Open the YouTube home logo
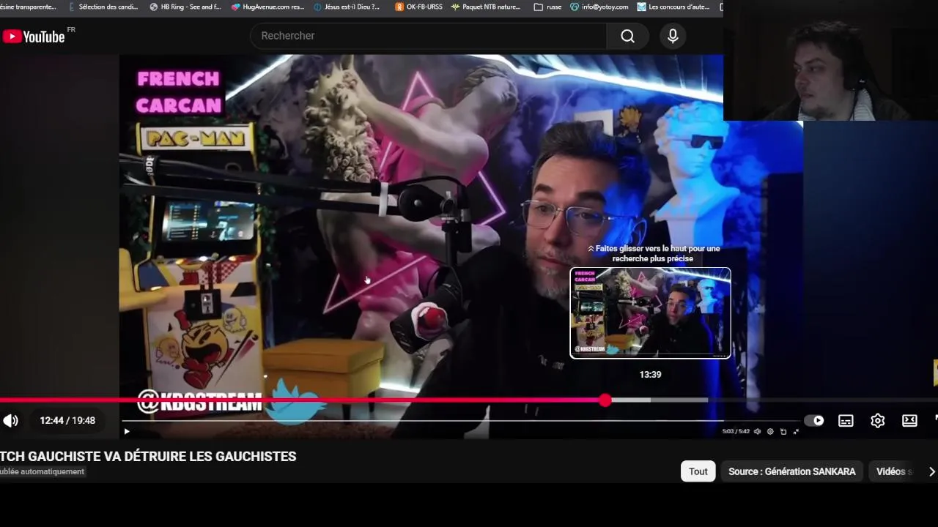 coord(34,36)
